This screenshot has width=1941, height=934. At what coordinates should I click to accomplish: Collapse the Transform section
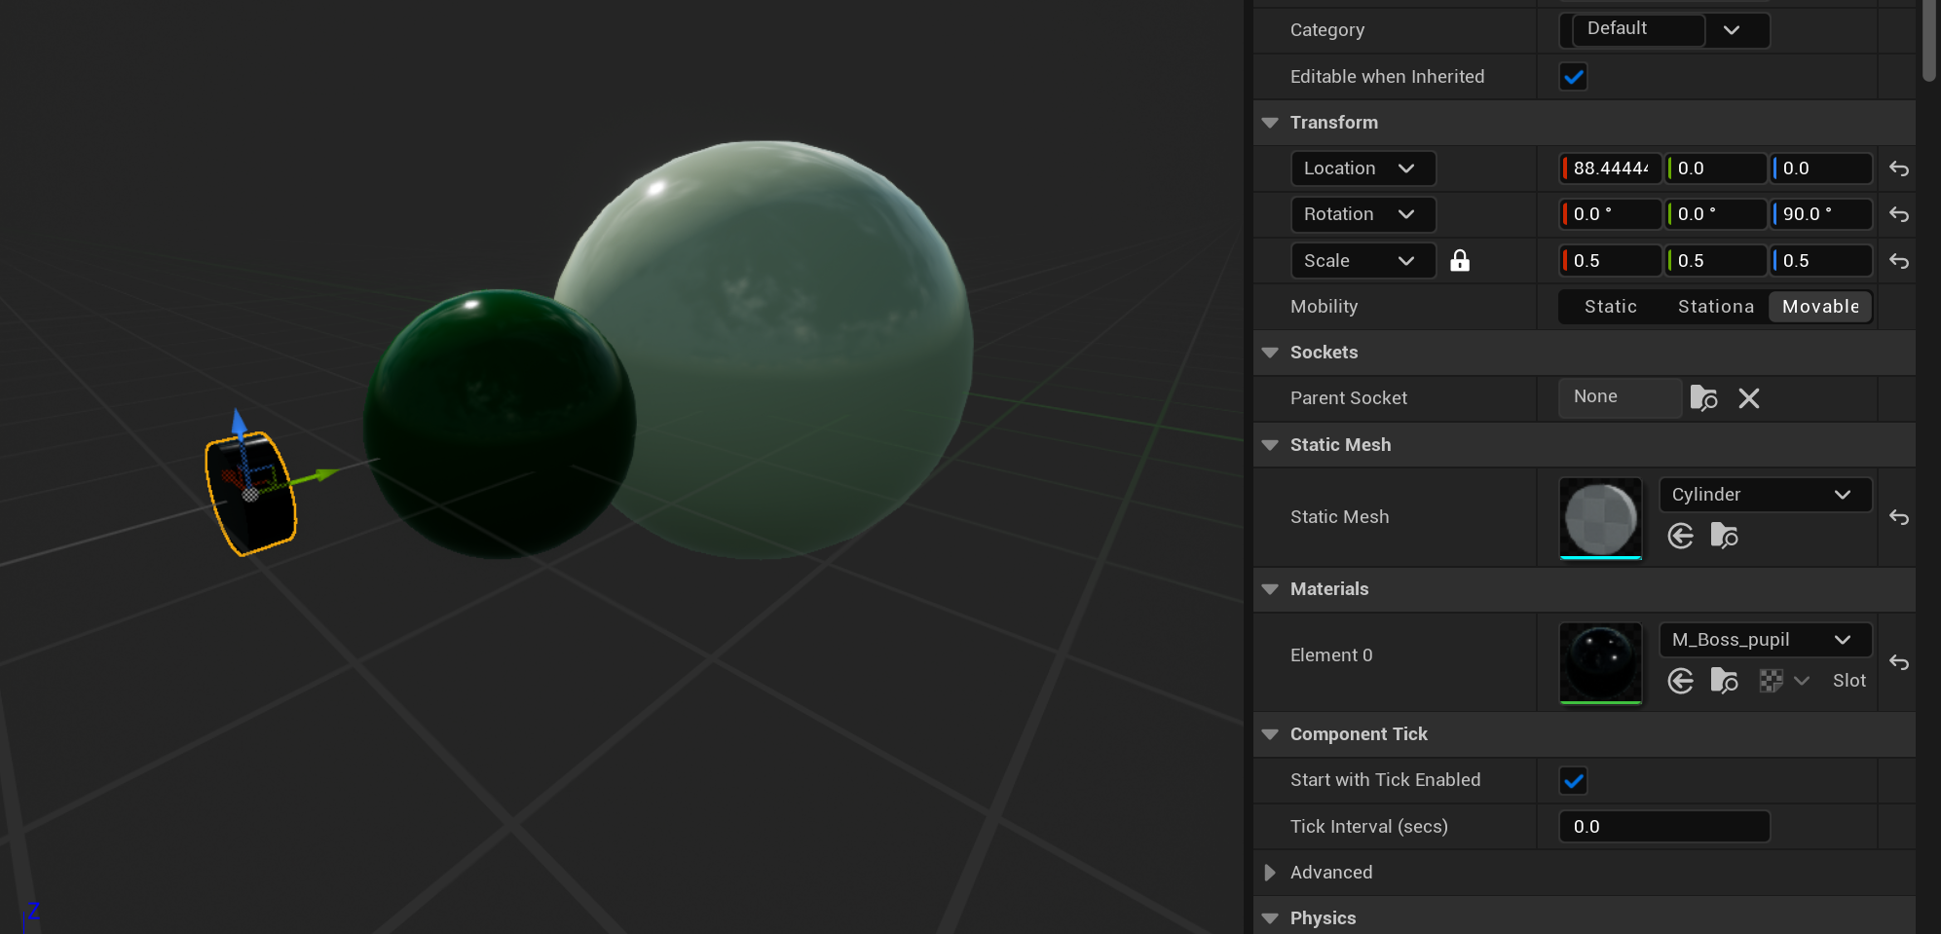click(x=1270, y=123)
